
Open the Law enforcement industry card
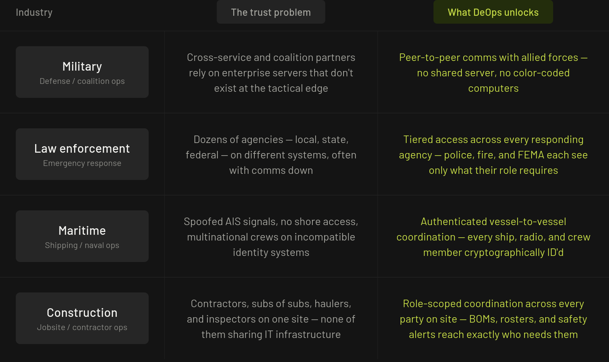click(82, 154)
